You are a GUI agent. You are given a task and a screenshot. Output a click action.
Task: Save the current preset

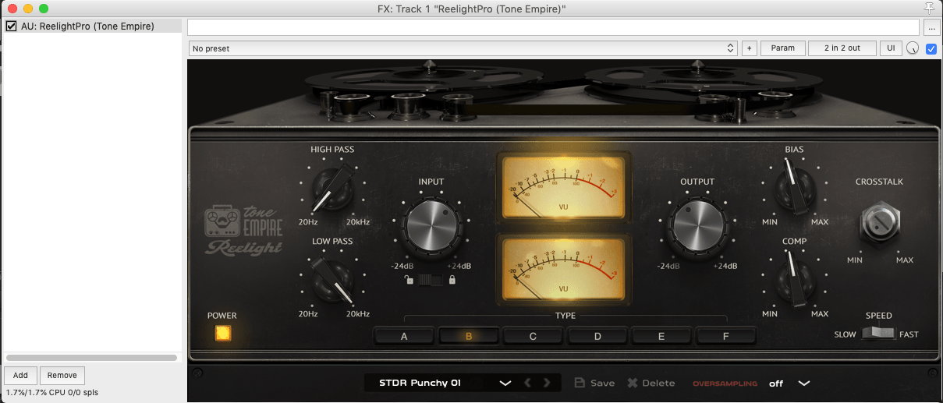point(594,383)
